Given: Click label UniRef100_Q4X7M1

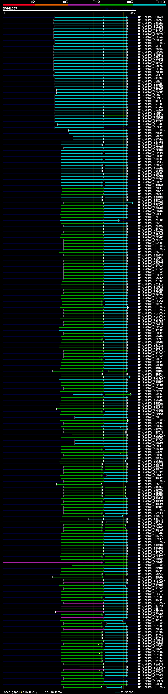Looking at the screenshot, I should (x=151, y=585).
